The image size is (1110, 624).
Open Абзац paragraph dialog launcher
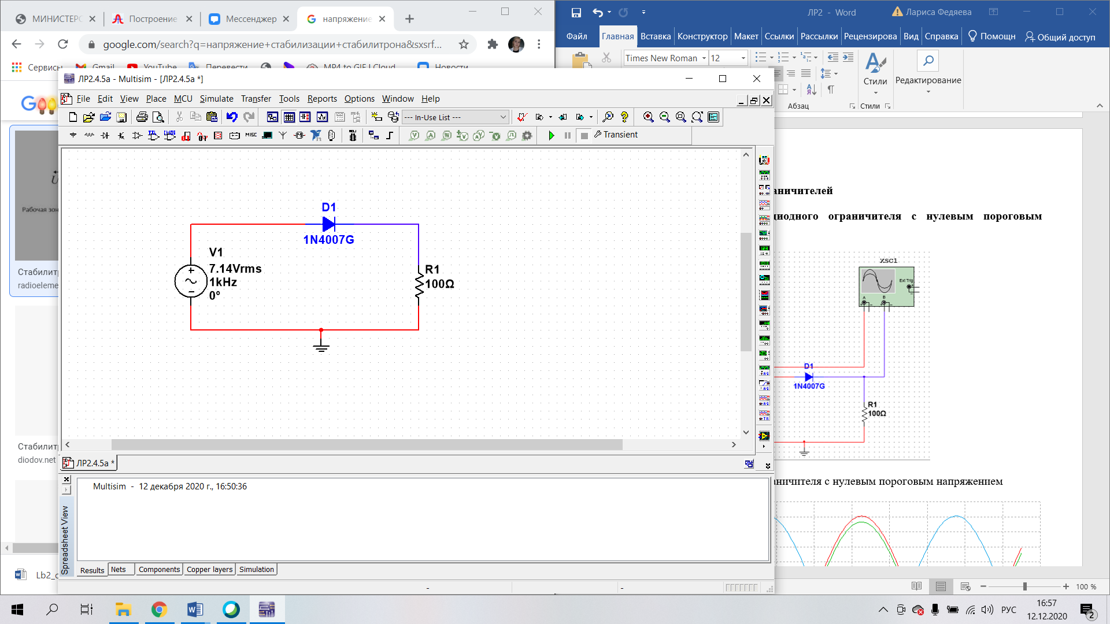coord(852,106)
